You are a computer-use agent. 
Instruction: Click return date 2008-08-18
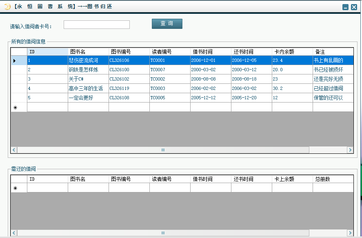pyautogui.click(x=252, y=79)
